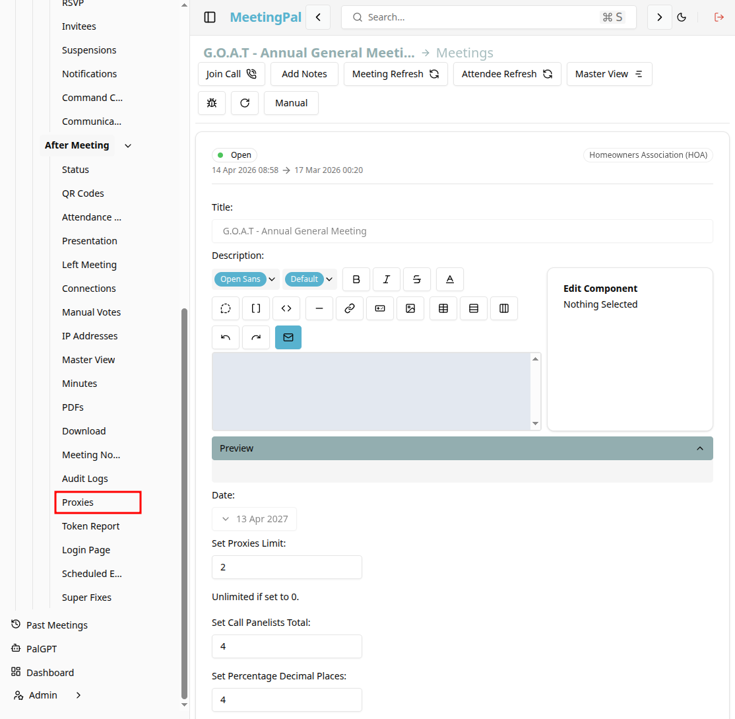Toggle the sidebar panel icon
The width and height of the screenshot is (735, 719).
coord(210,17)
